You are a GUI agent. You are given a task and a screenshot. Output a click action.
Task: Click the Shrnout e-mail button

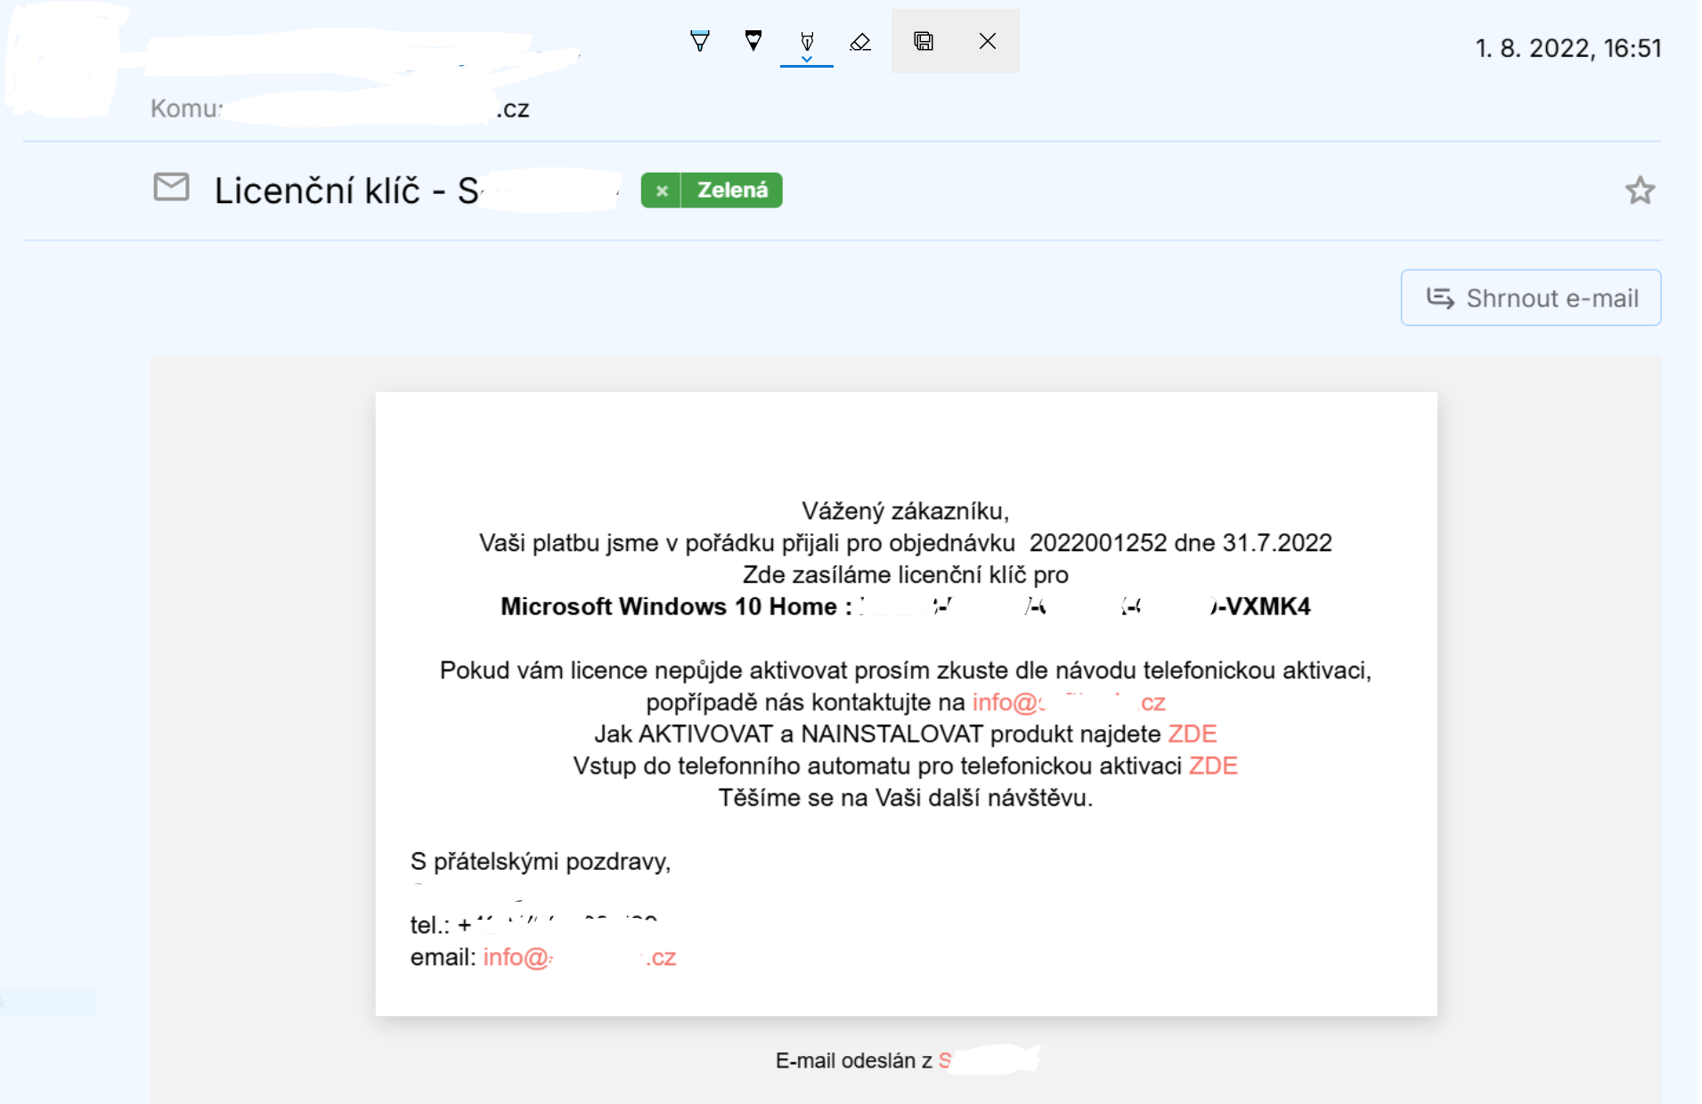pos(1530,297)
